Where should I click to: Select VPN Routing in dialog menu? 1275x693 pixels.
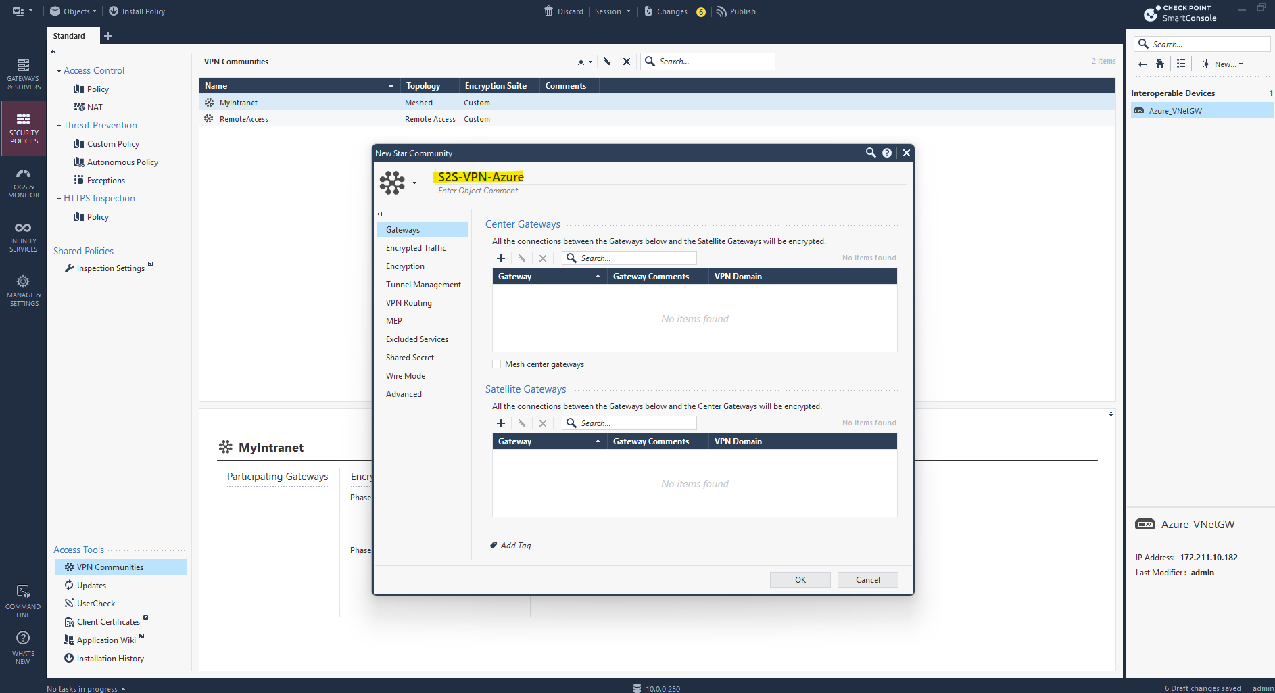point(423,303)
